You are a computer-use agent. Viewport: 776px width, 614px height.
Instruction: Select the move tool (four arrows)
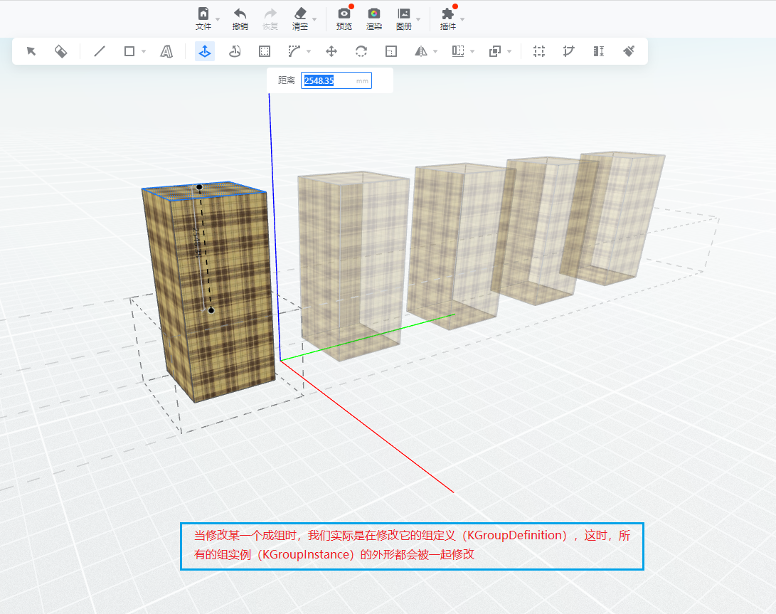(331, 51)
